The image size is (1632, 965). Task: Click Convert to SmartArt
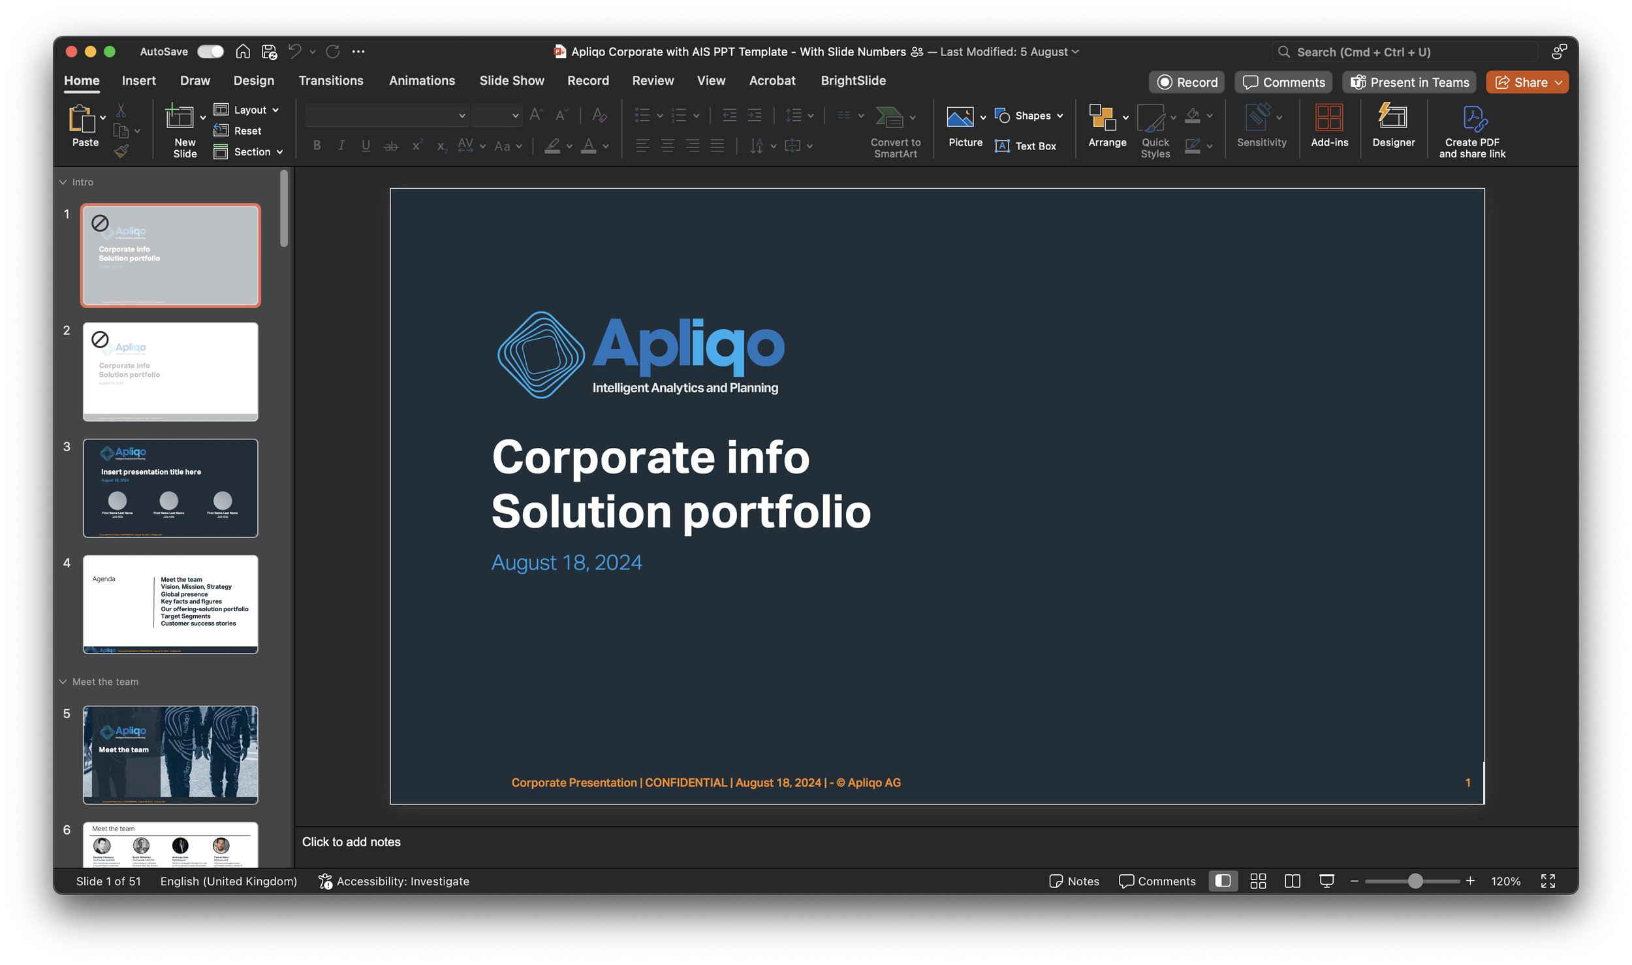895,131
